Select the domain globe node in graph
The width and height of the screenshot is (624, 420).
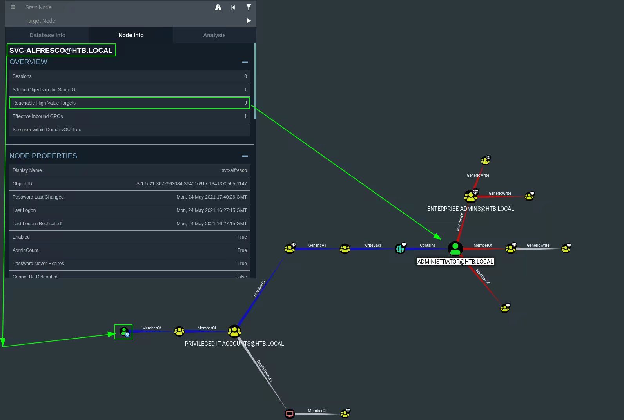point(400,249)
